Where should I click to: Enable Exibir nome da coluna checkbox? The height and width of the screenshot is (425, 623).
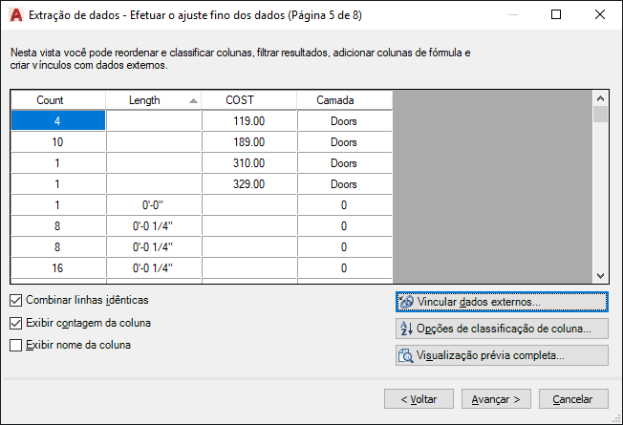pyautogui.click(x=15, y=346)
